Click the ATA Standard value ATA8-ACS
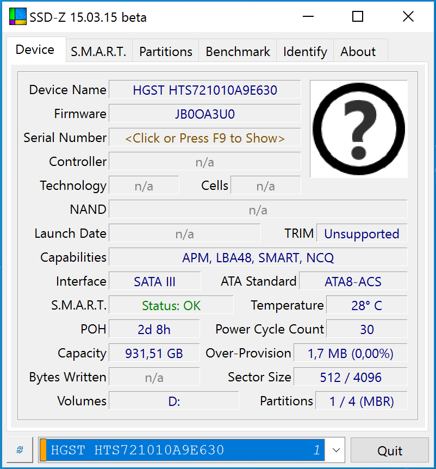 353,281
